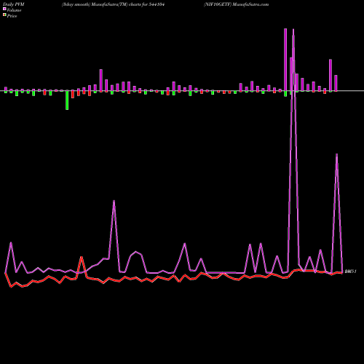The height and width of the screenshot is (364, 364).
Task: Click the Volume legend label
Action: coord(14,10)
